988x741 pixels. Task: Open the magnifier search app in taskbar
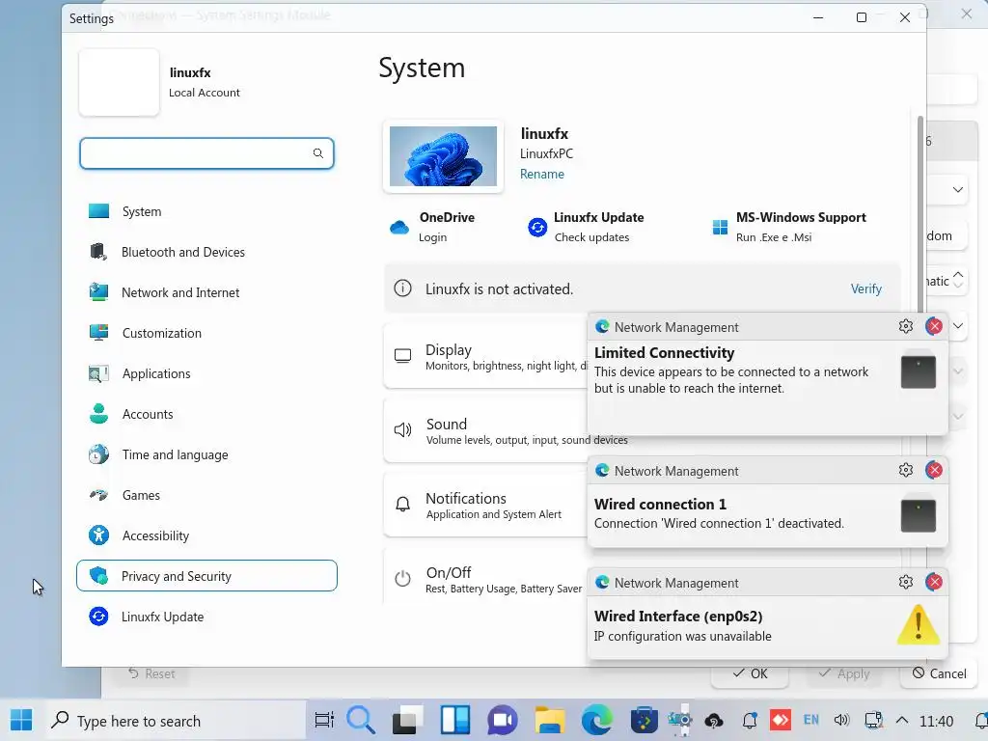(361, 720)
